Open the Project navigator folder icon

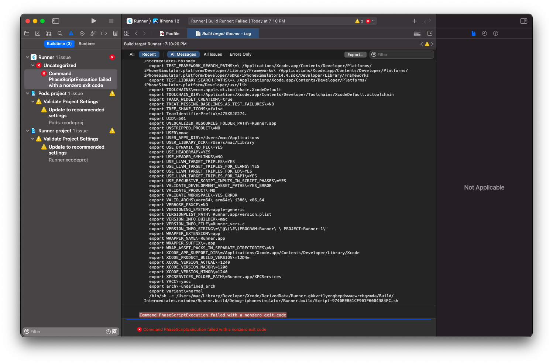[27, 34]
